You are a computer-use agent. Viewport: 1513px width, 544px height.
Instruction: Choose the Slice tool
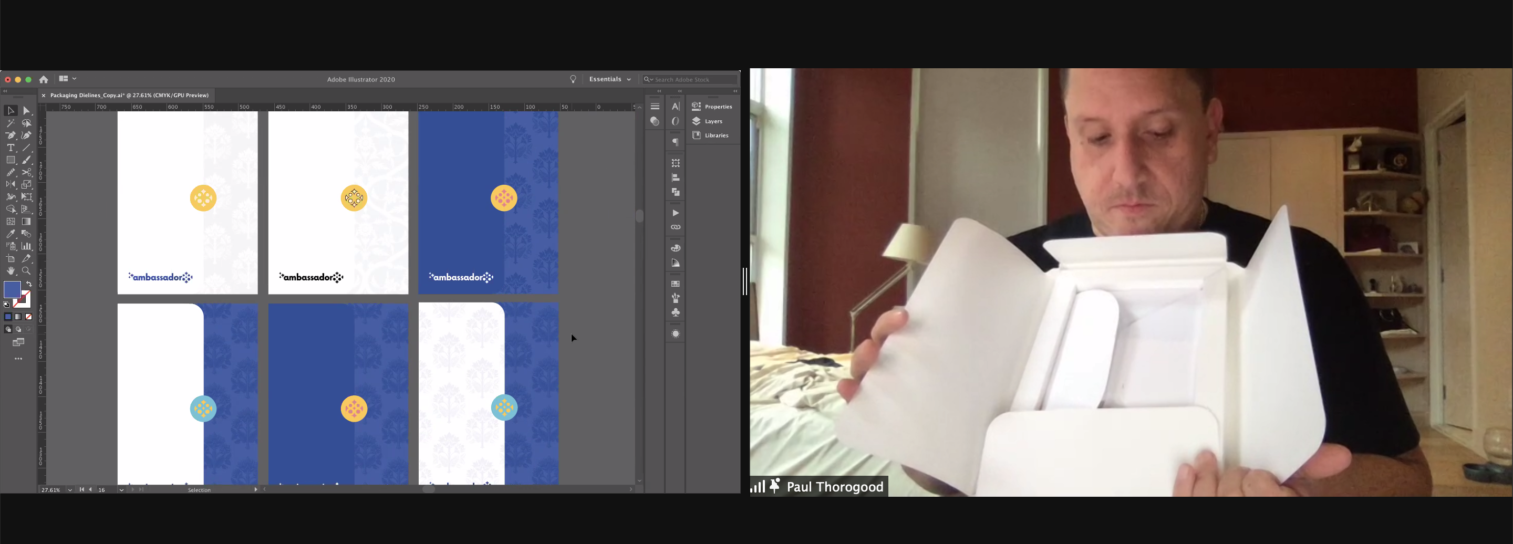click(26, 258)
